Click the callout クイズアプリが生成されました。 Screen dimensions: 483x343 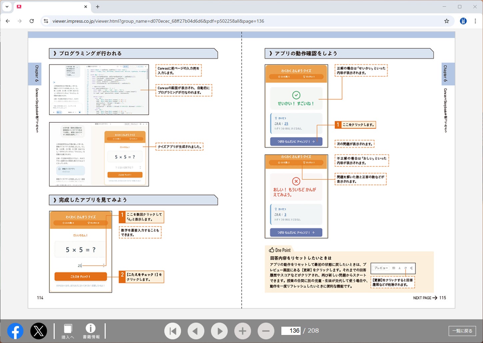click(180, 146)
